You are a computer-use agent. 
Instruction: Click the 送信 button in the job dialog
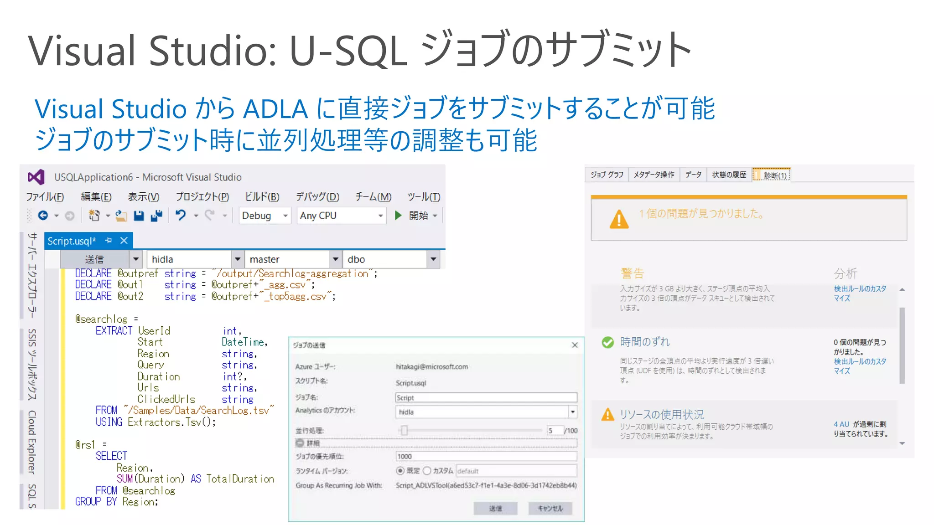pyautogui.click(x=495, y=508)
